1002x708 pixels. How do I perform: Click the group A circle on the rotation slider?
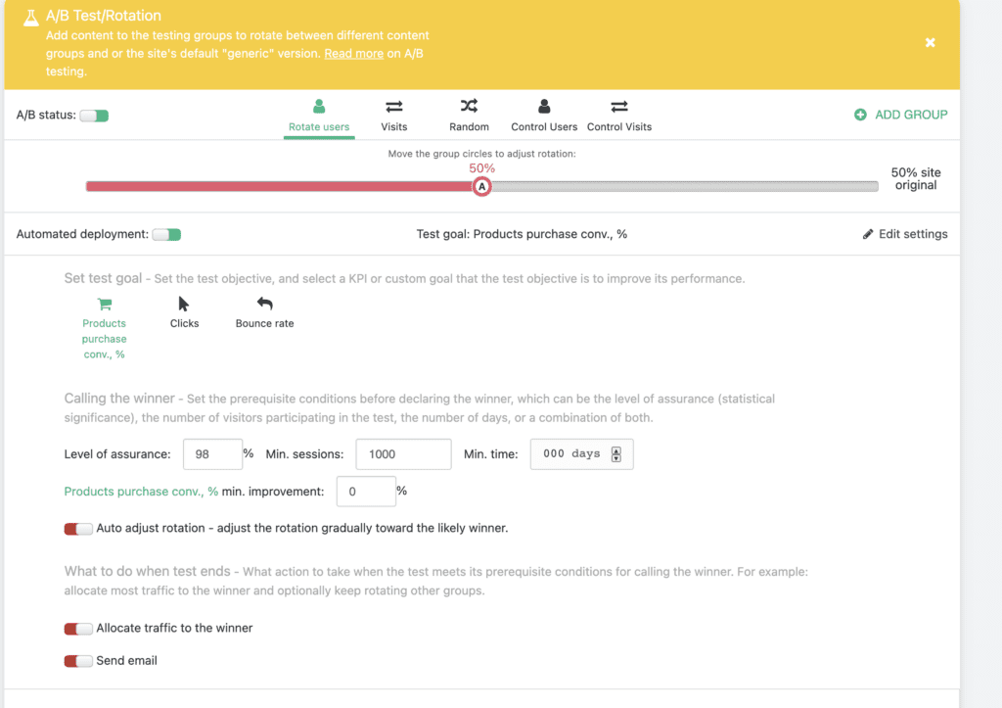pos(482,185)
